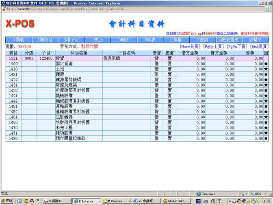The height and width of the screenshot is (205, 273).
Task: Expand the grouped Windows Explorer taskbar button
Action: point(115,201)
